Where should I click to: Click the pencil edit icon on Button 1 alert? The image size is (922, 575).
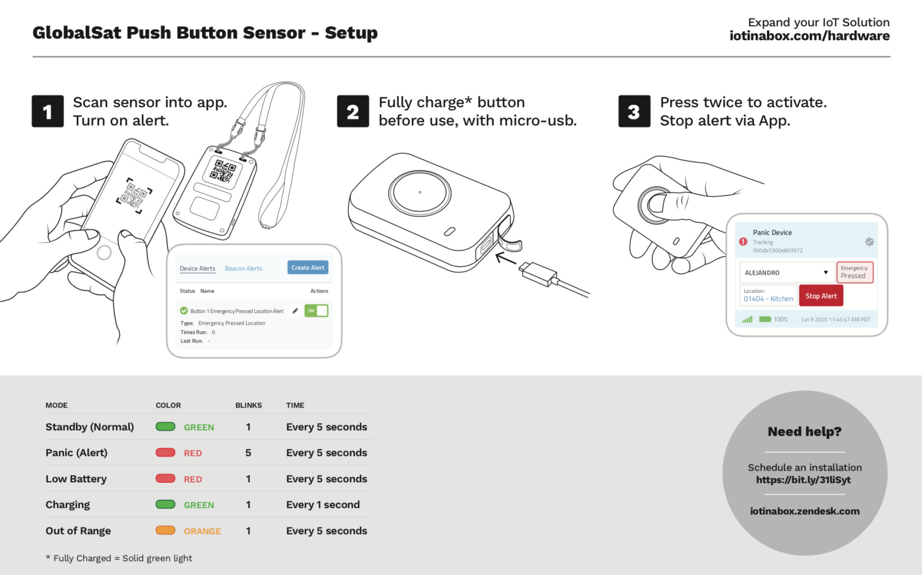pyautogui.click(x=296, y=311)
